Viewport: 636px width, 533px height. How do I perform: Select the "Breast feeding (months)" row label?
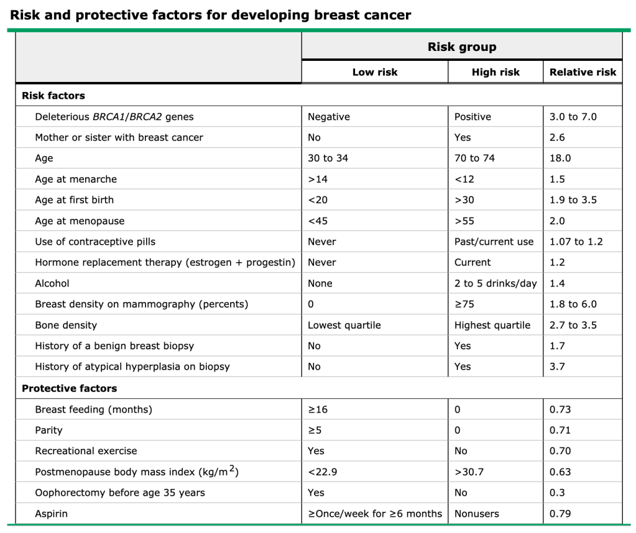pyautogui.click(x=93, y=409)
